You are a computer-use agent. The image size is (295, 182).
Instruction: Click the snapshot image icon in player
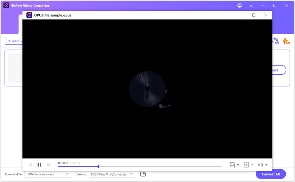[x=233, y=165]
